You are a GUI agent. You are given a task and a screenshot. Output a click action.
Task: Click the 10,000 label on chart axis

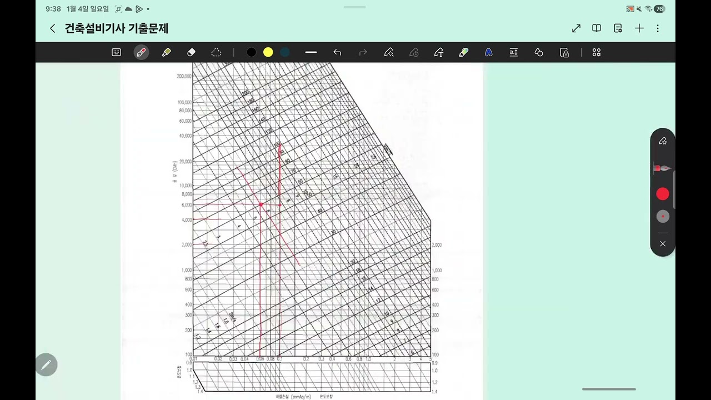[x=185, y=186]
